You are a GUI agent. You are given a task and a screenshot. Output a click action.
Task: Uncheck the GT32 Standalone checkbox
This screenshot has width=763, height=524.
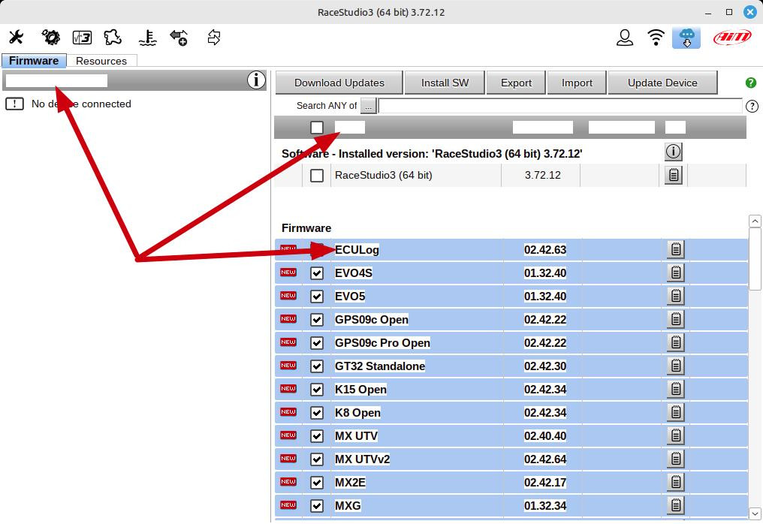coord(317,366)
